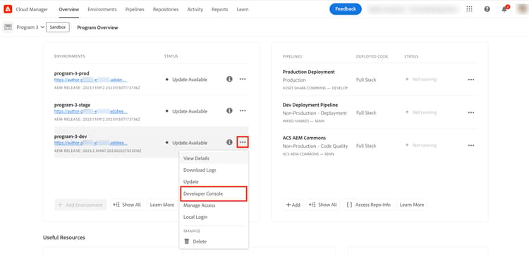This screenshot has height=254, width=529.
Task: Click the Useful Resources heading
Action: coord(64,238)
